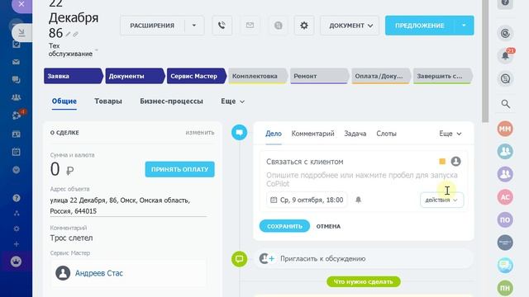This screenshot has height=297, width=529.
Task: Click the yellow color marker in activity
Action: pyautogui.click(x=442, y=162)
